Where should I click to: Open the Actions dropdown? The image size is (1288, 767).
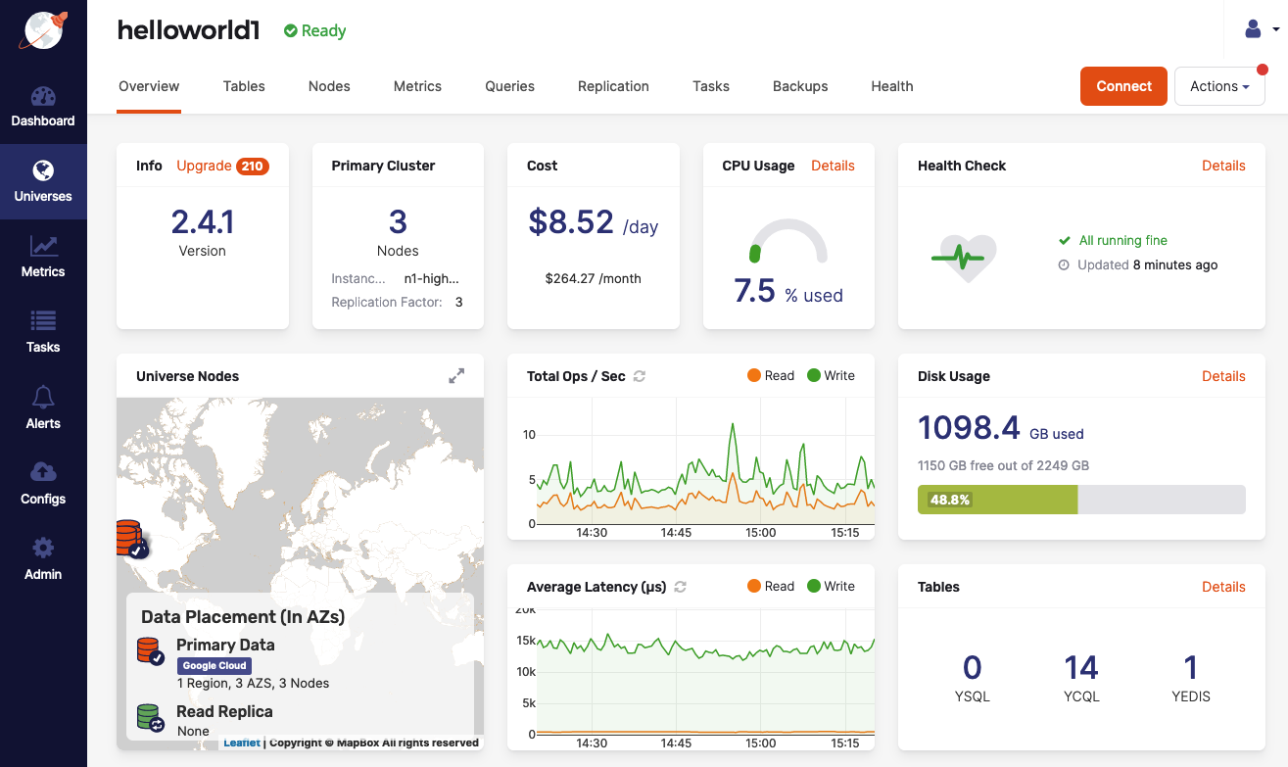pos(1218,86)
